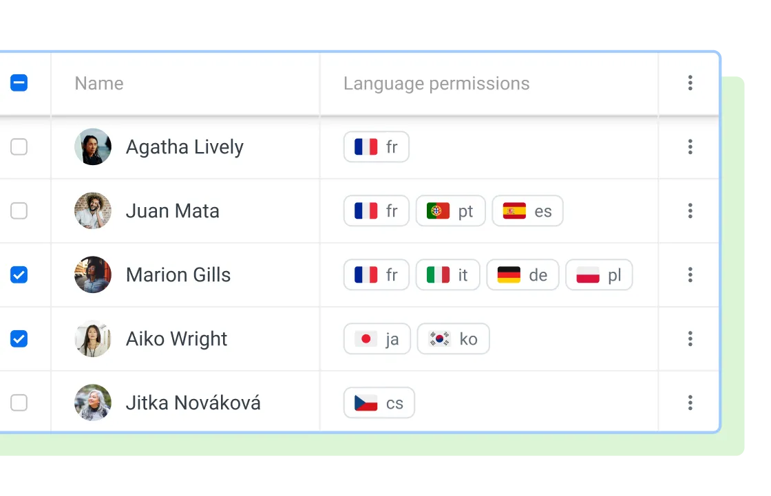Click the Language permissions column header
The width and height of the screenshot is (771, 496).
(x=436, y=83)
